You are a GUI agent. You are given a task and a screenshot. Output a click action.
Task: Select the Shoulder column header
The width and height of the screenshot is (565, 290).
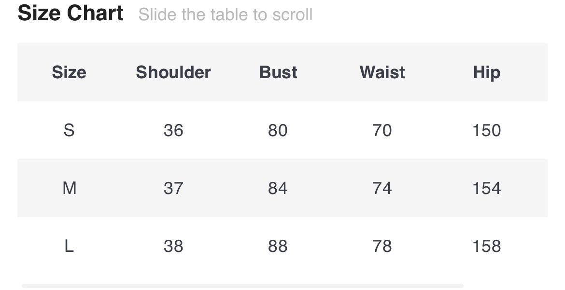[173, 72]
